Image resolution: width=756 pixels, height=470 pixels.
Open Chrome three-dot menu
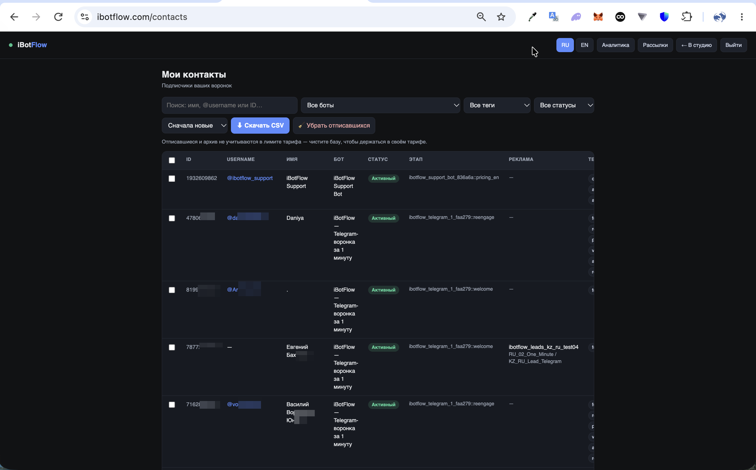coord(742,17)
